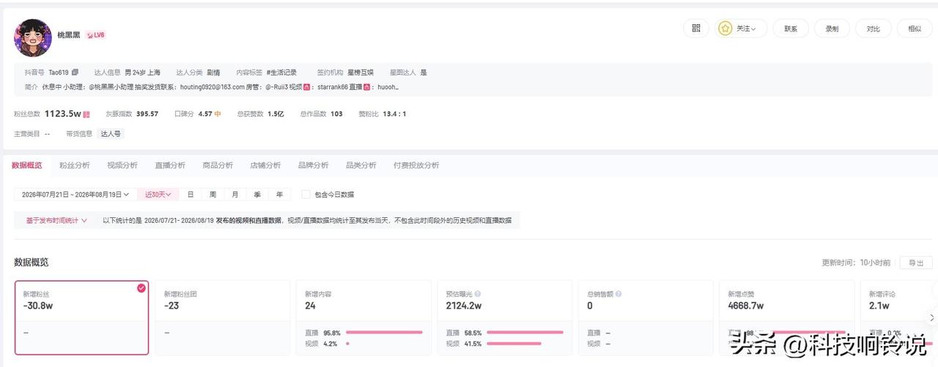This screenshot has width=938, height=367.
Task: Select the 日 day granularity option
Action: [191, 194]
